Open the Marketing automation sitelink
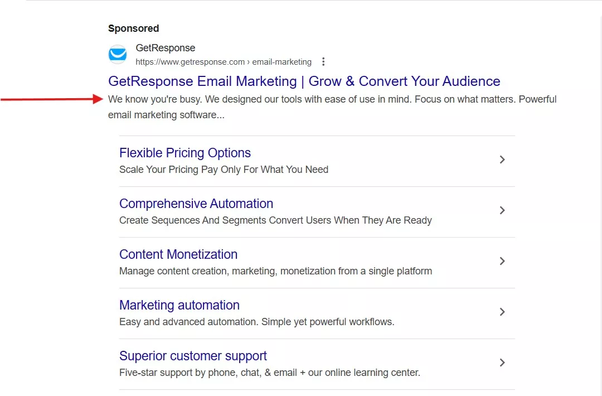 (x=179, y=305)
